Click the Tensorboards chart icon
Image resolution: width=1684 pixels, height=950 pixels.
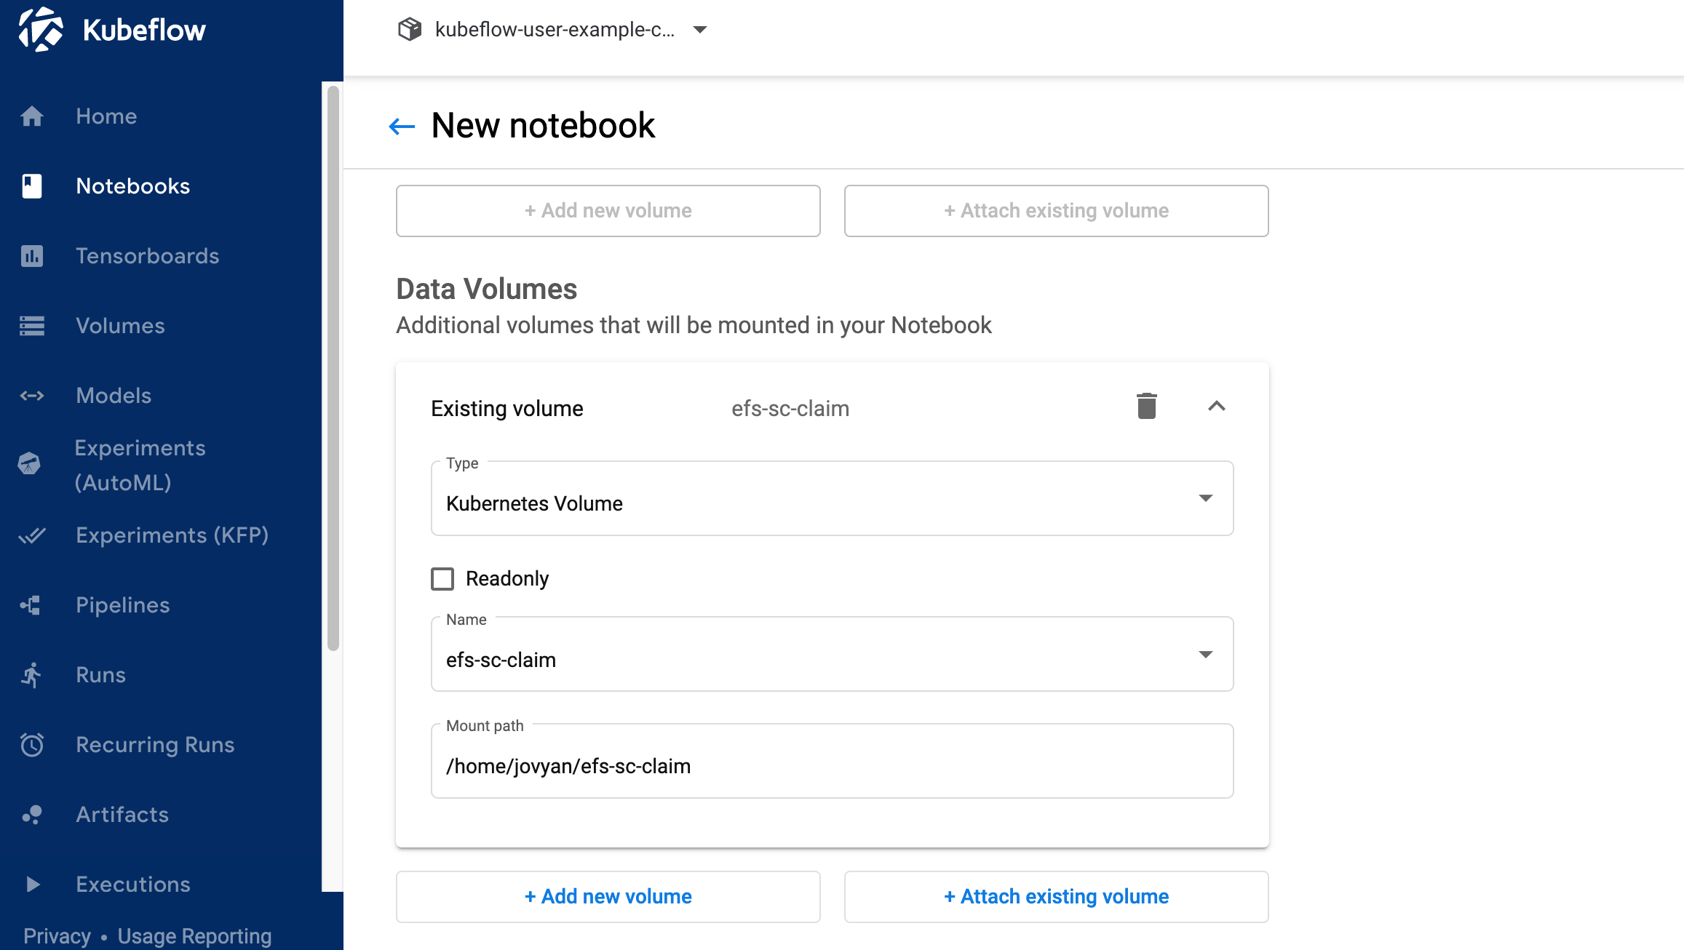(32, 256)
